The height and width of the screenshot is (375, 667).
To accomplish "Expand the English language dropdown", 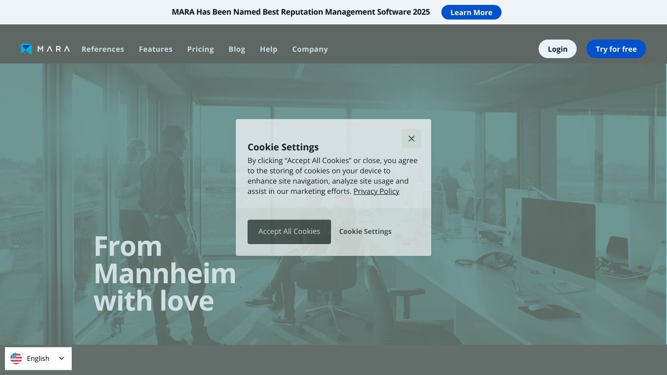I will click(38, 358).
